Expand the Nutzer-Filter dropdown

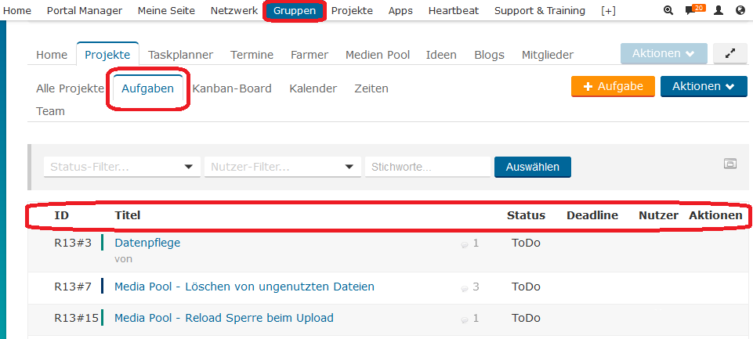click(x=282, y=167)
